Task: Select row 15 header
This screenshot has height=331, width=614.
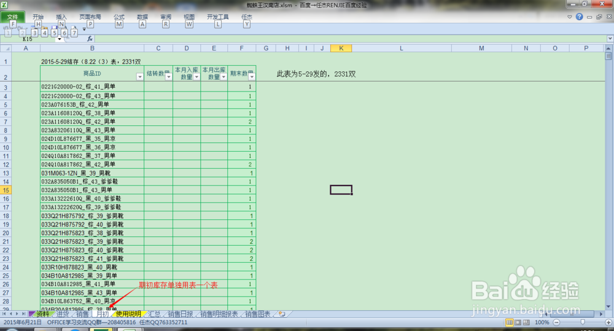Action: (x=6, y=190)
